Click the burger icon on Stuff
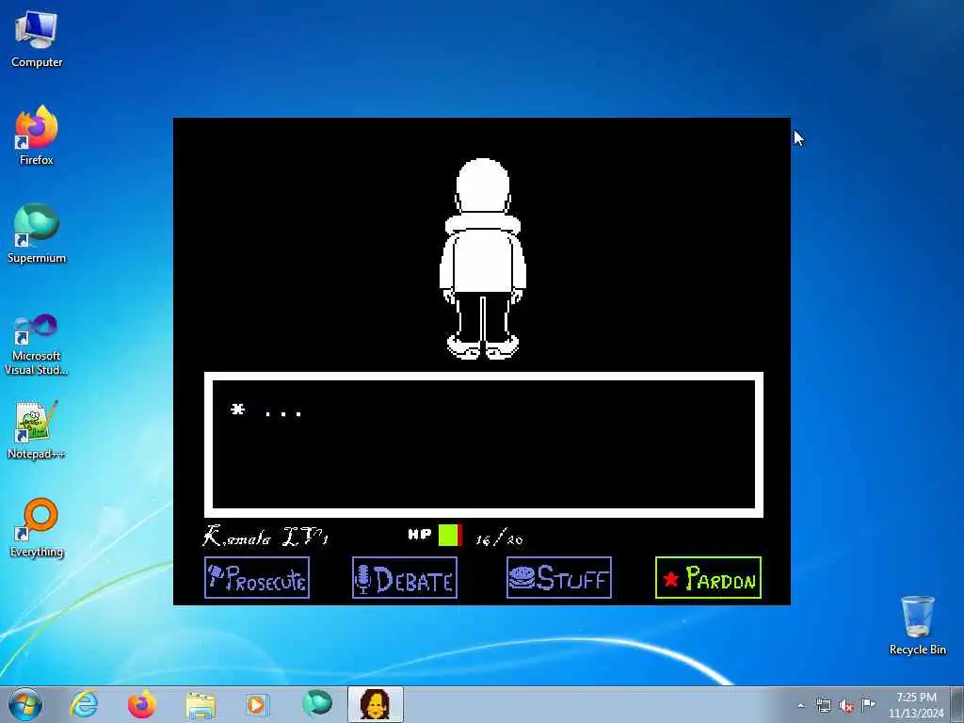964x723 pixels. [x=522, y=577]
